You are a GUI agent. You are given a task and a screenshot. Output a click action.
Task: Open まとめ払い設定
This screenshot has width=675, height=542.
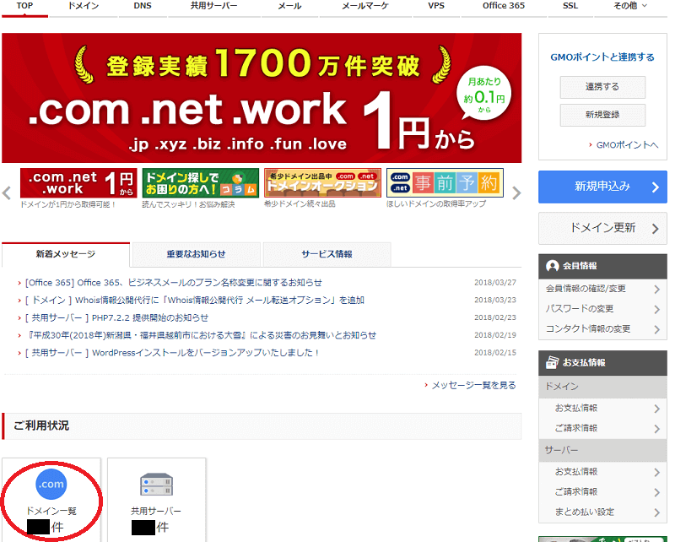click(602, 512)
